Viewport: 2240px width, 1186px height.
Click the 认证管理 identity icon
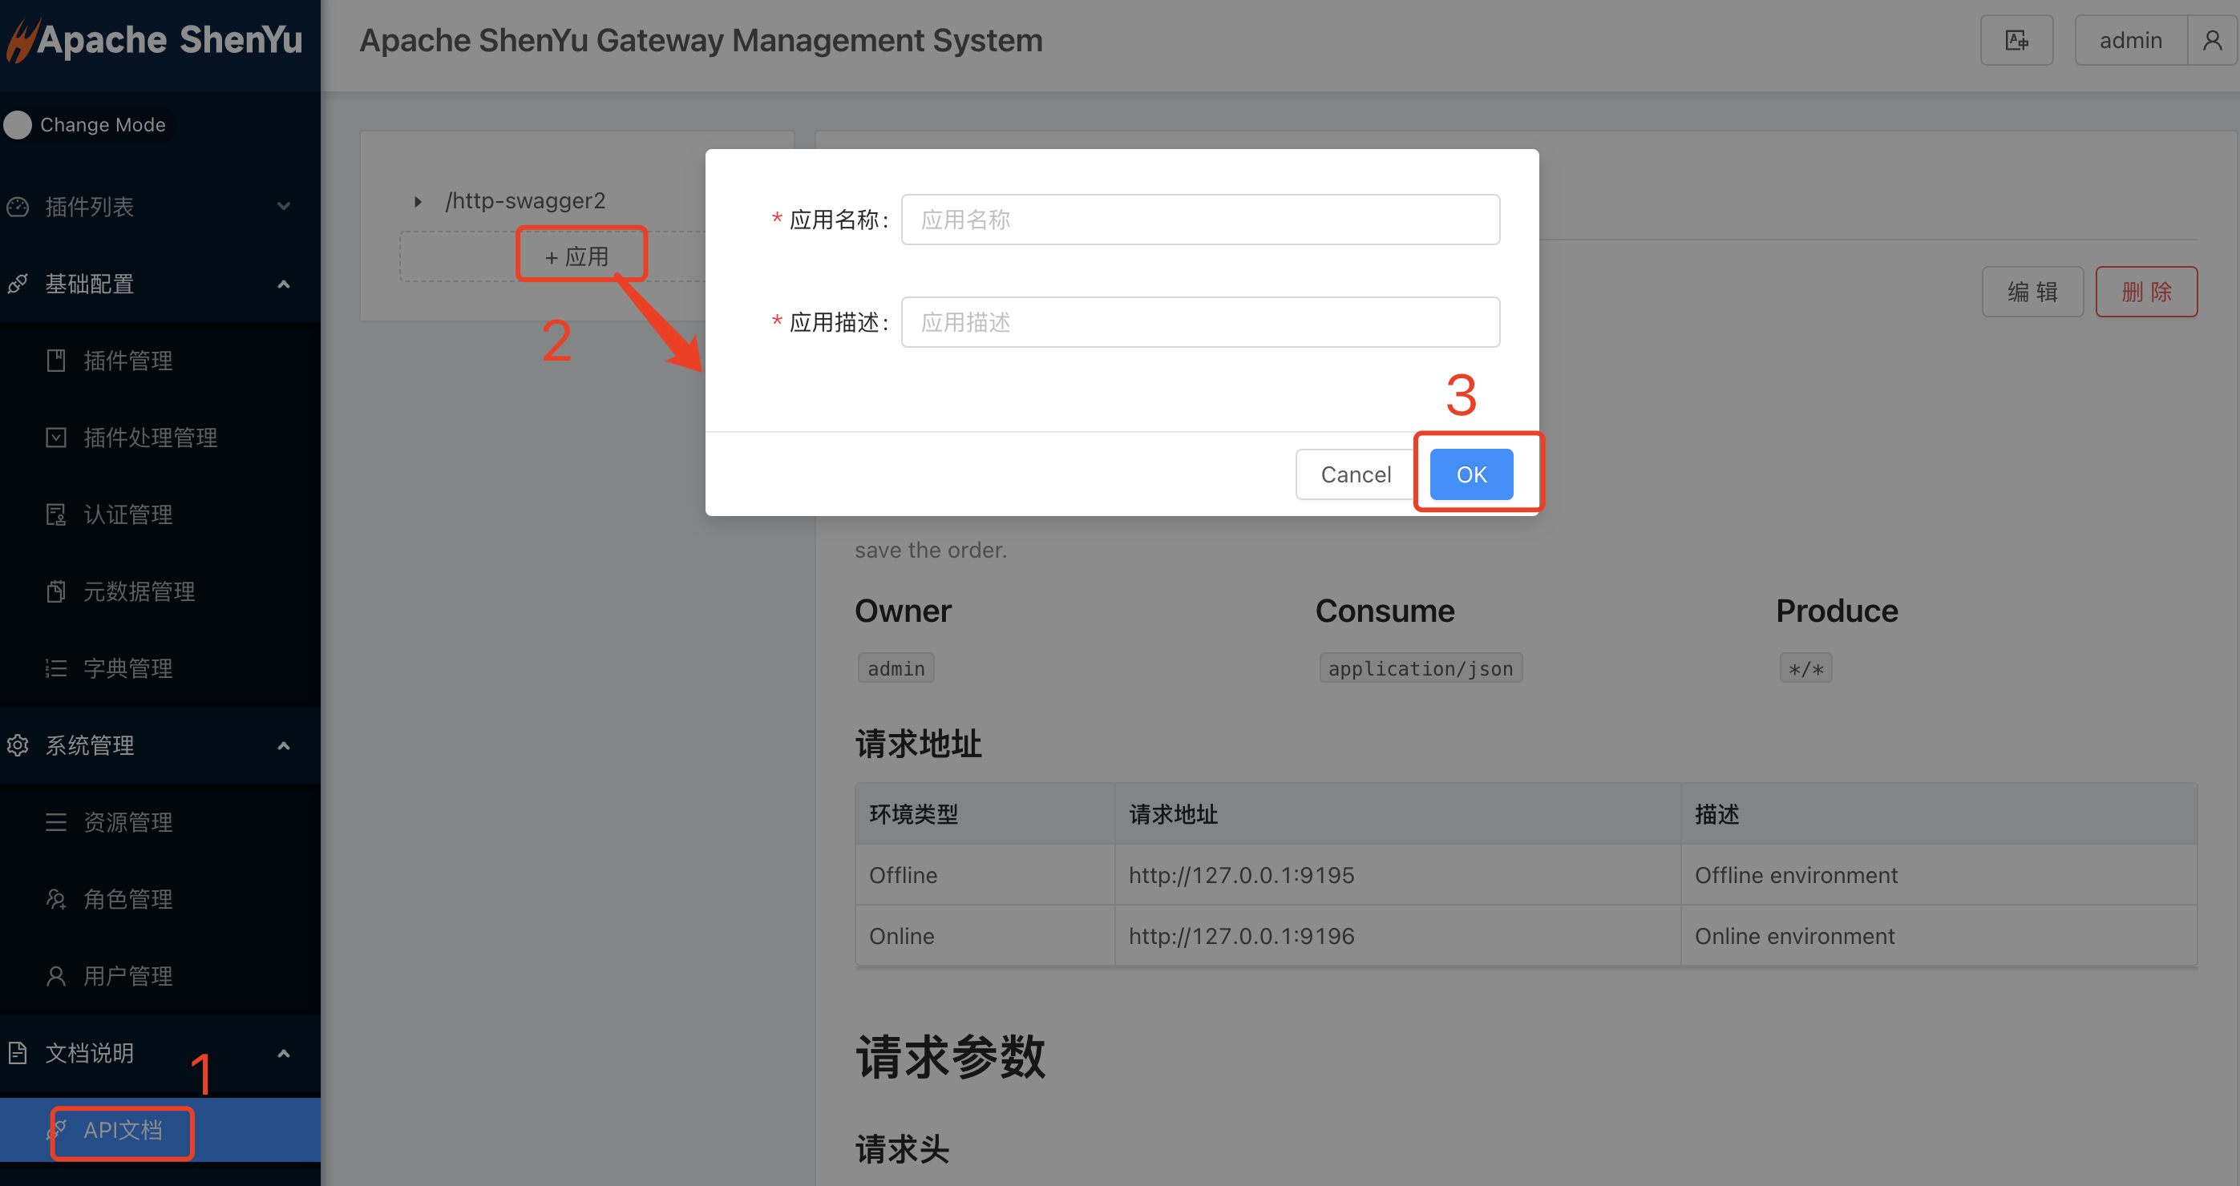55,514
